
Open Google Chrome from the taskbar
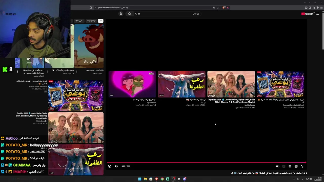[162, 179]
